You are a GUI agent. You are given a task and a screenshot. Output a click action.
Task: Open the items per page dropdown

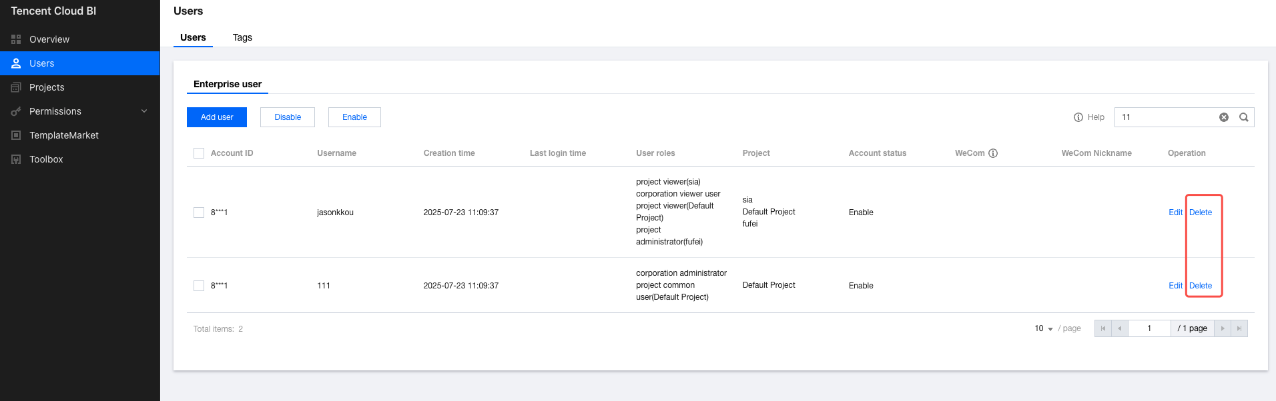(1044, 328)
